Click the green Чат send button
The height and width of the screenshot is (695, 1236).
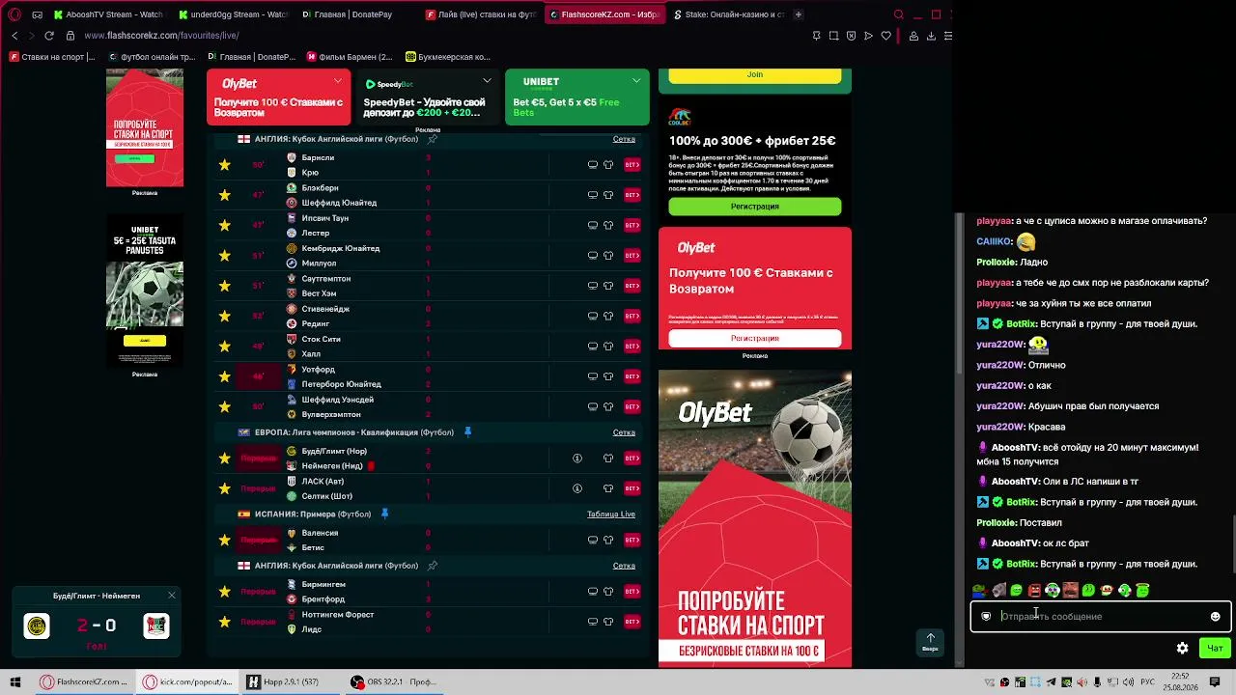[x=1215, y=649]
